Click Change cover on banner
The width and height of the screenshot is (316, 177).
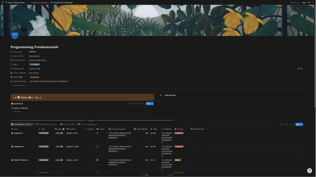[299, 8]
